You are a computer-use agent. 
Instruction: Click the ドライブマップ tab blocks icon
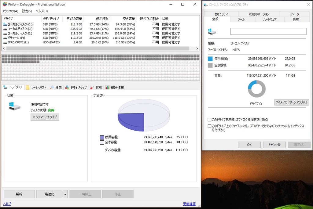point(67,88)
